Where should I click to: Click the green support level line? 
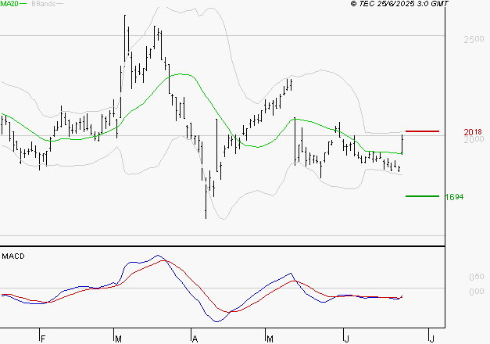(x=422, y=196)
